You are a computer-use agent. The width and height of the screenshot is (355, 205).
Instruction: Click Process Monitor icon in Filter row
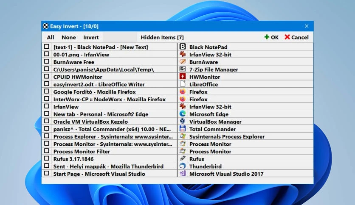point(183,151)
